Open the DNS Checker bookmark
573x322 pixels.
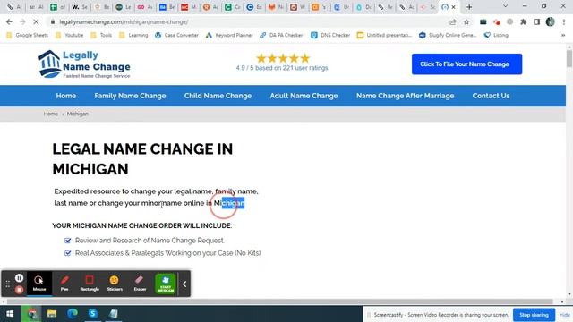click(x=330, y=36)
